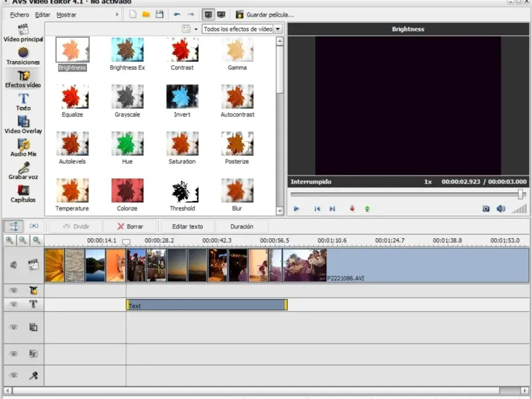The height and width of the screenshot is (399, 532).
Task: Select the Contrast effect thumbnail
Action: point(182,49)
